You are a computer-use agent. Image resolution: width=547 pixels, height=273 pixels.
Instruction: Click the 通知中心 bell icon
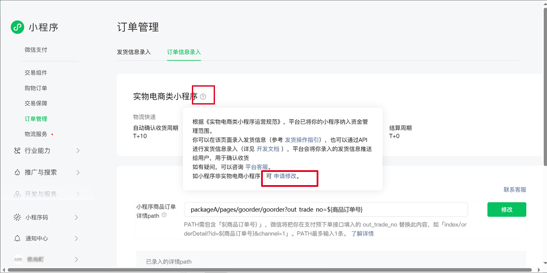point(17,238)
